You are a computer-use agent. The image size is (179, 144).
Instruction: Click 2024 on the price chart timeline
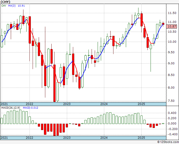point(104,104)
